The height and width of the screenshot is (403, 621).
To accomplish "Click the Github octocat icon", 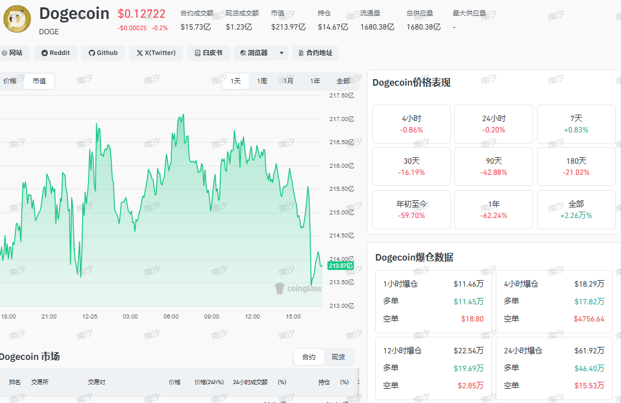I will [x=92, y=53].
